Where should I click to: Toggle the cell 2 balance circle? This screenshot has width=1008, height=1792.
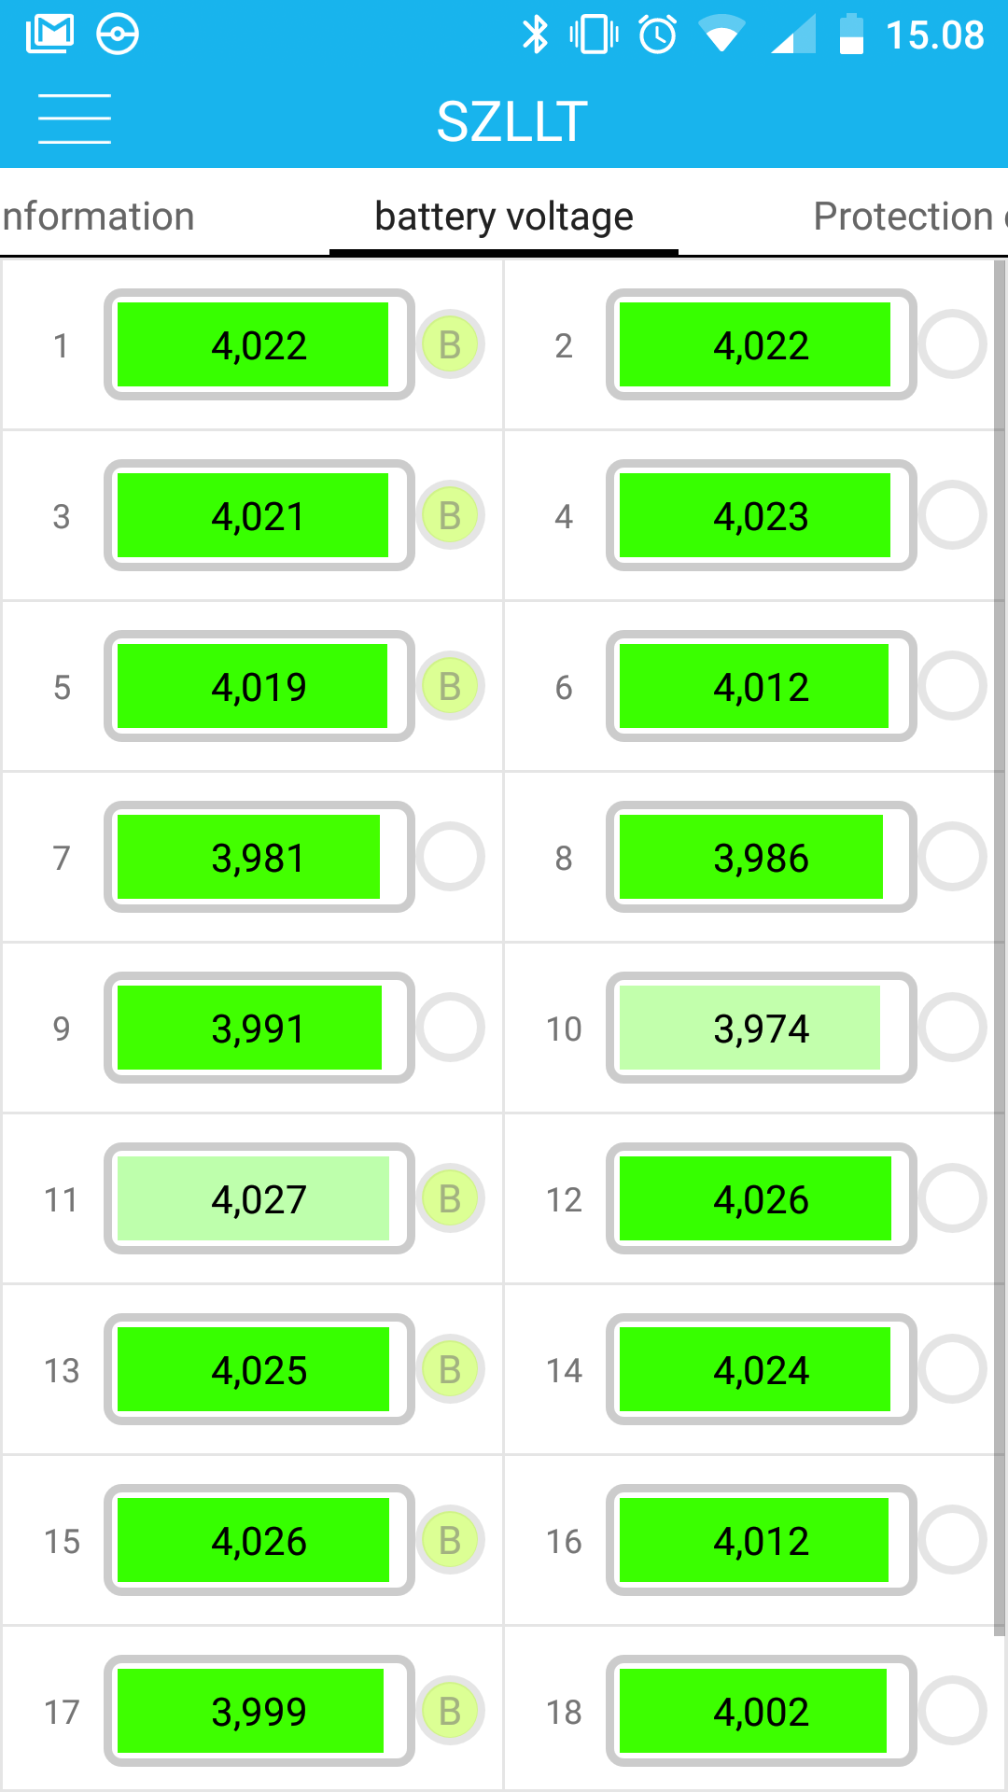coord(952,345)
